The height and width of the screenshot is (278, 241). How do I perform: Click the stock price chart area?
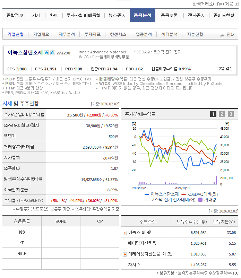tap(178, 149)
